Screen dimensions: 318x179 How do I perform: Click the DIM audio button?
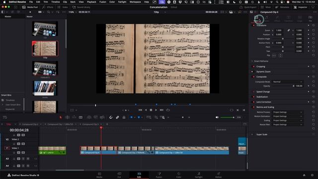click(239, 117)
